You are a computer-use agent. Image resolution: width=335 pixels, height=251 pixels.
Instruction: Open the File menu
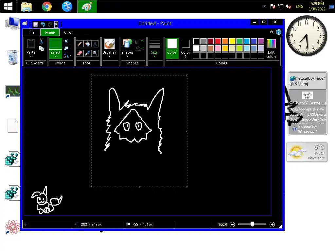31,32
